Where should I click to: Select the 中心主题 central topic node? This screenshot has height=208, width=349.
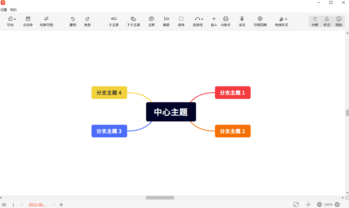point(171,112)
